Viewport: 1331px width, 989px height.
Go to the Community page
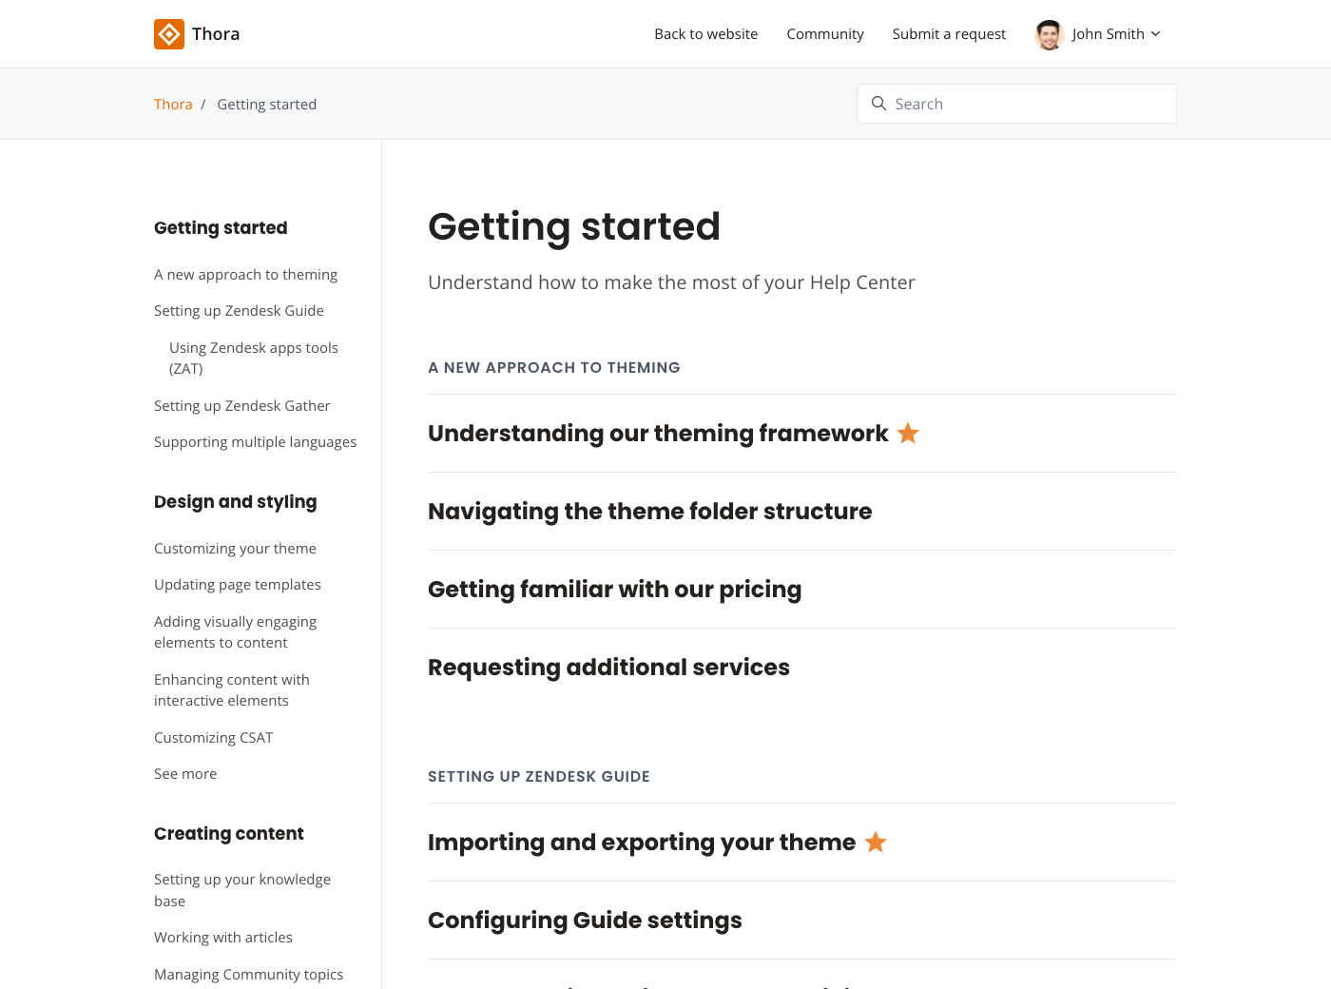pos(824,34)
